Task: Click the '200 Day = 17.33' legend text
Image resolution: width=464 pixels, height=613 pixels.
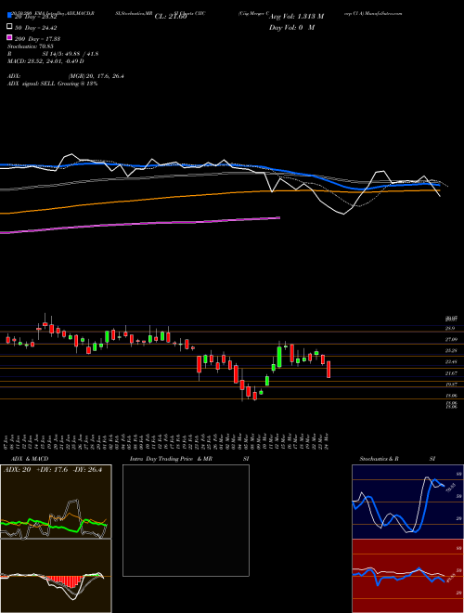Action: 37,39
